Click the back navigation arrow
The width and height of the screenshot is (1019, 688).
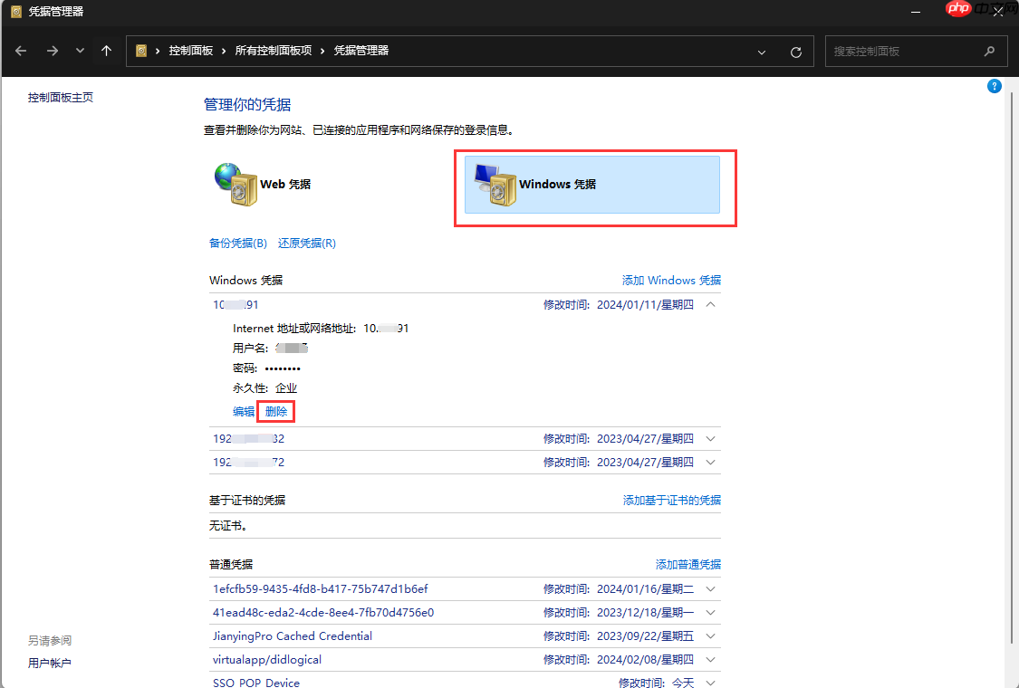(x=20, y=51)
